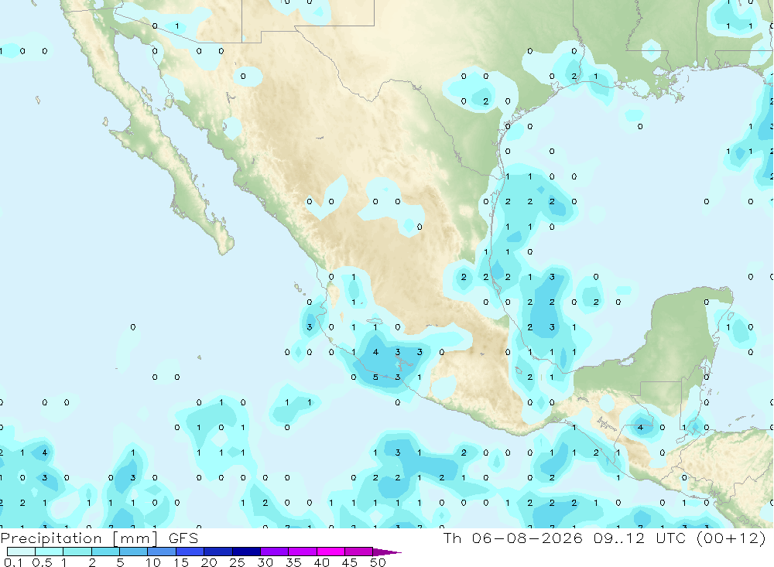Select the "09..12 UTC" time range text

pyautogui.click(x=640, y=538)
